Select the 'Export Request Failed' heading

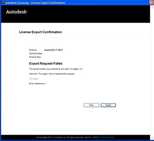click(x=45, y=64)
